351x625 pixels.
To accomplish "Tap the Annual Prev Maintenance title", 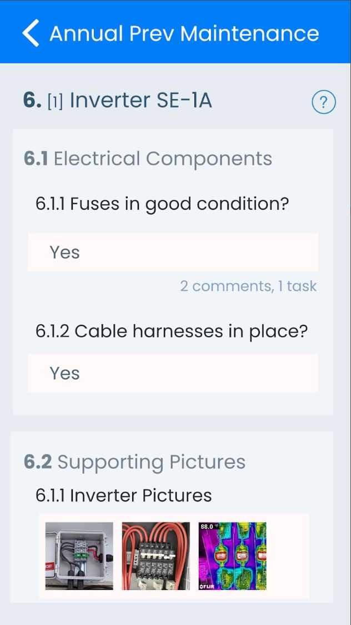I will [x=184, y=33].
